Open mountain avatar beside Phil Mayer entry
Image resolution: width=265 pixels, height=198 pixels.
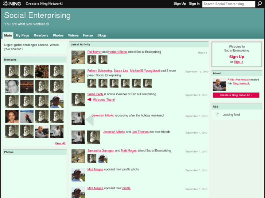[78, 57]
